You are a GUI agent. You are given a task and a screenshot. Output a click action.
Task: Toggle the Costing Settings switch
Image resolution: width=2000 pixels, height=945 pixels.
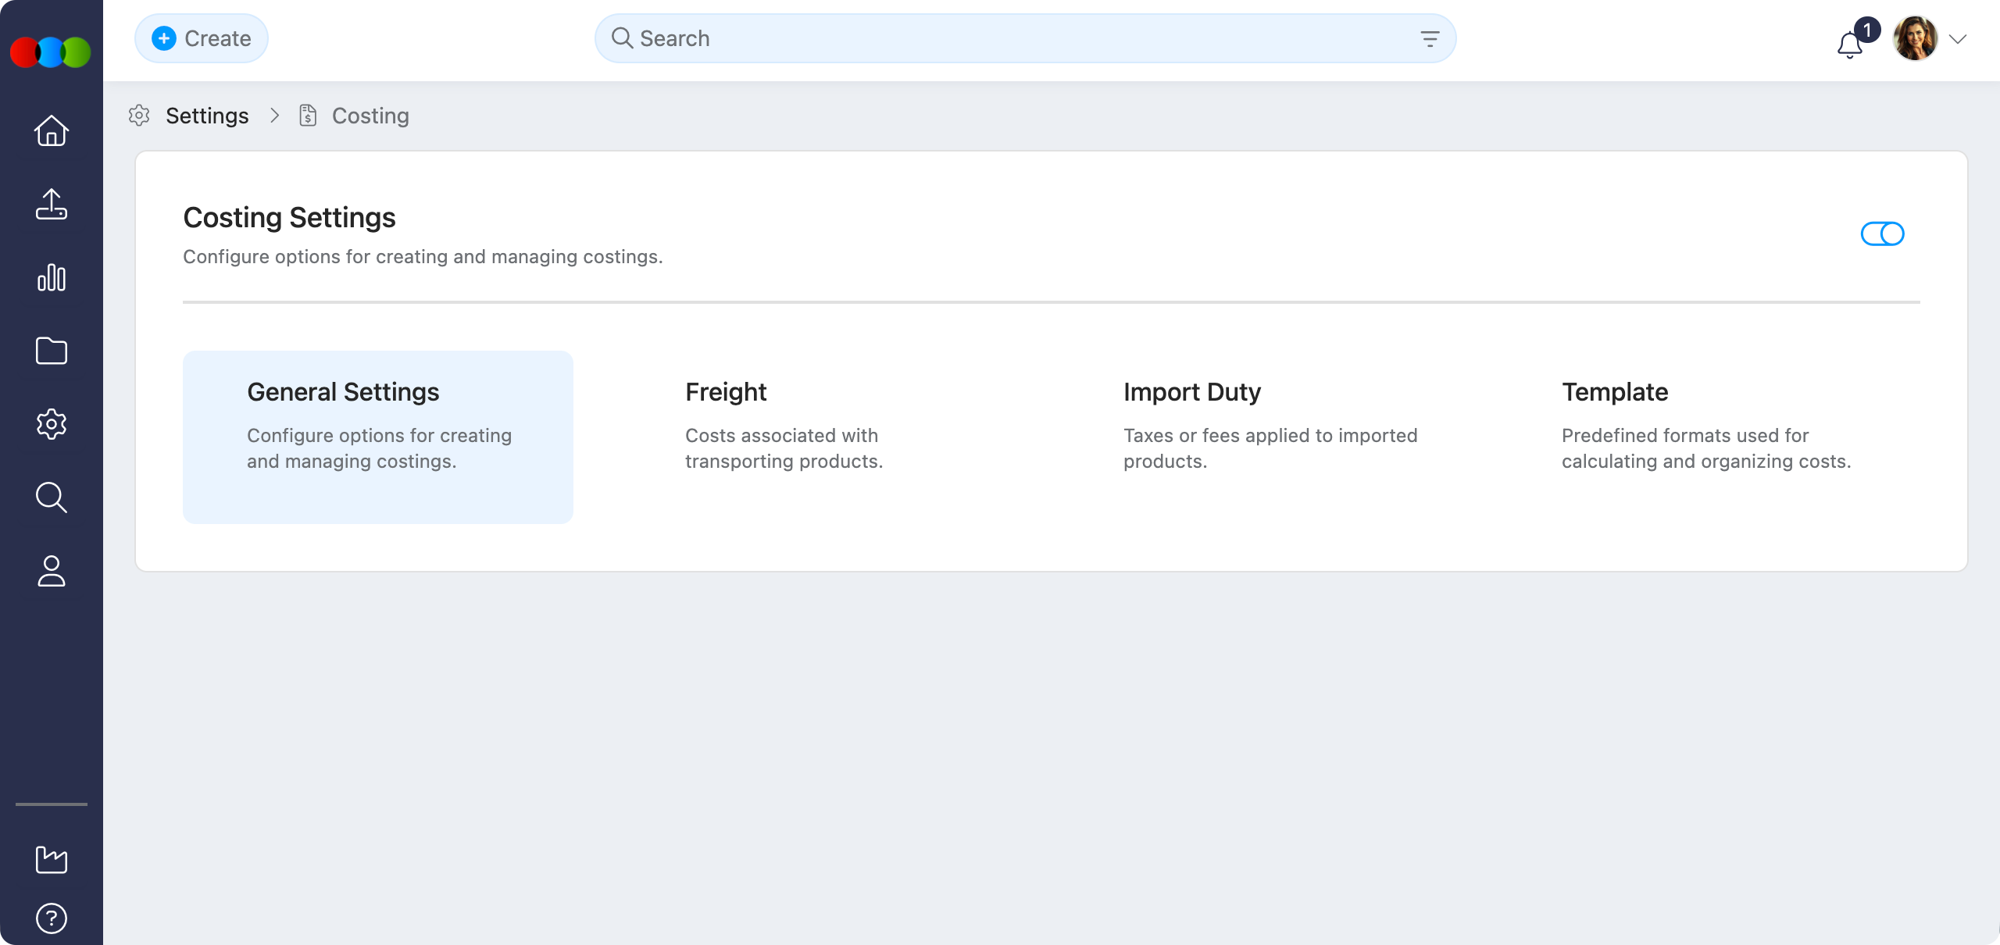[x=1882, y=234]
